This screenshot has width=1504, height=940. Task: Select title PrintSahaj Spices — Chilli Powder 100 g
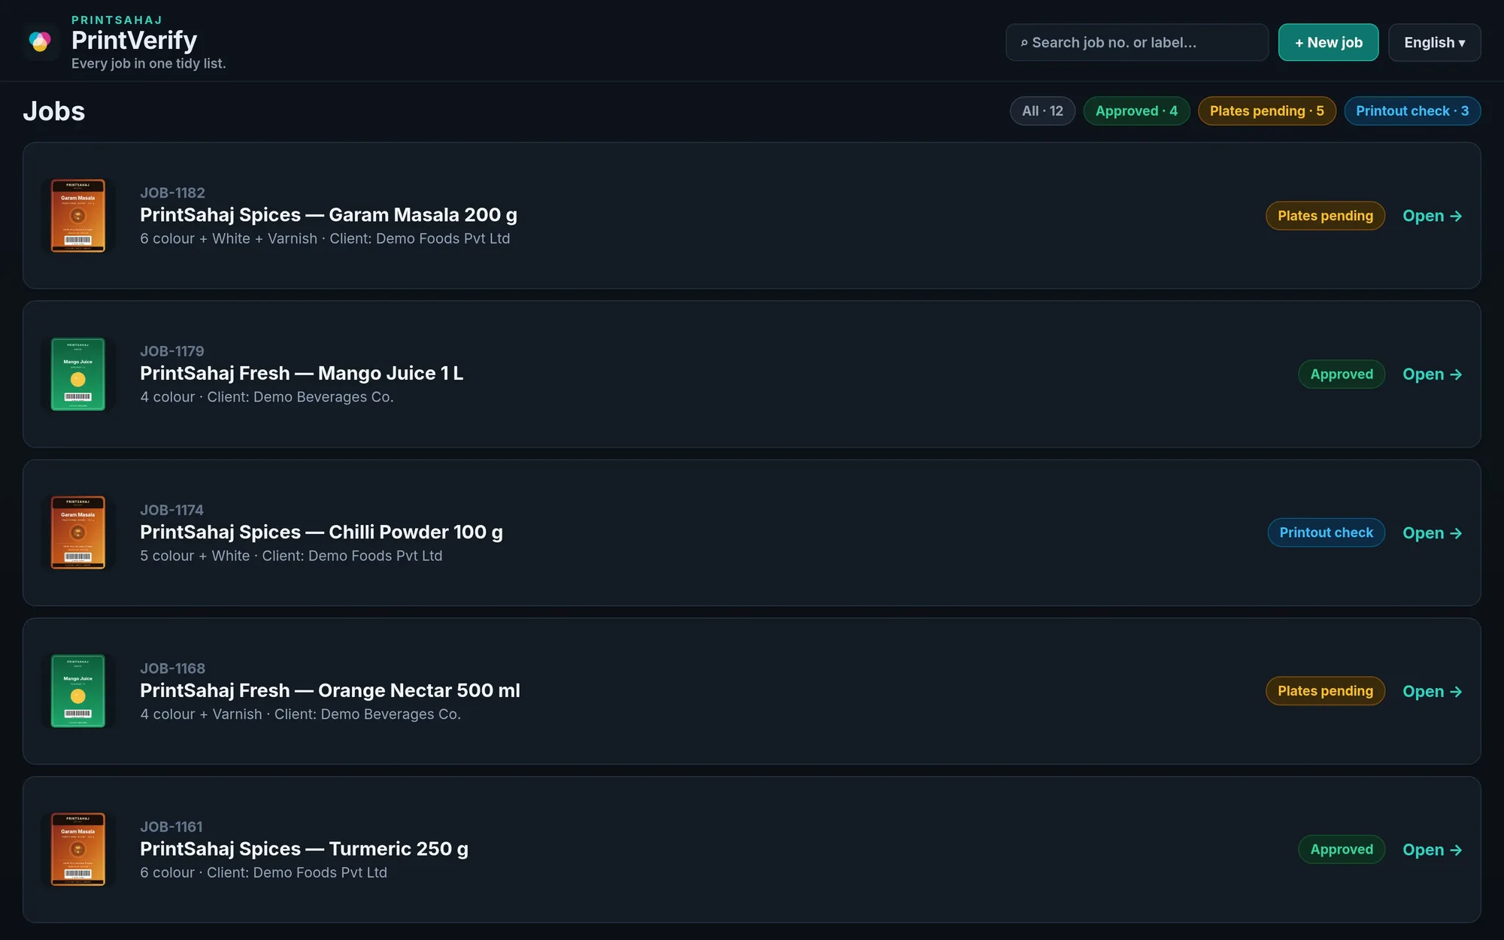coord(321,532)
